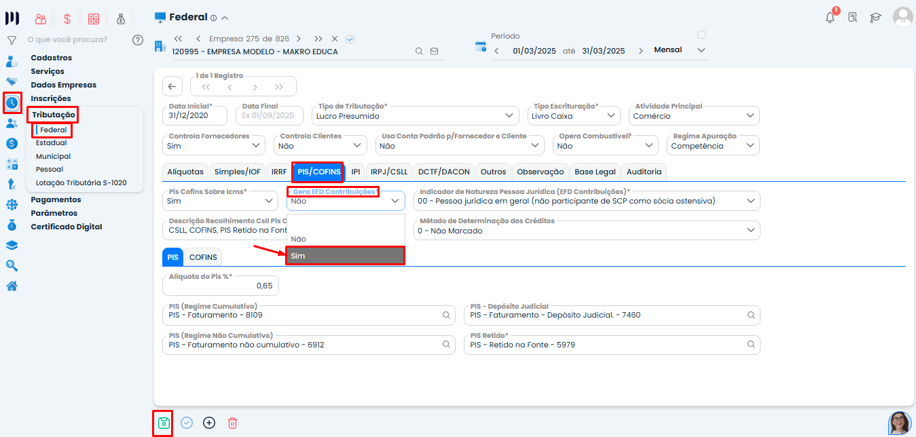Screen dimensions: 916x437
Task: Select Estadual under Tributação menu
Action: 52,143
